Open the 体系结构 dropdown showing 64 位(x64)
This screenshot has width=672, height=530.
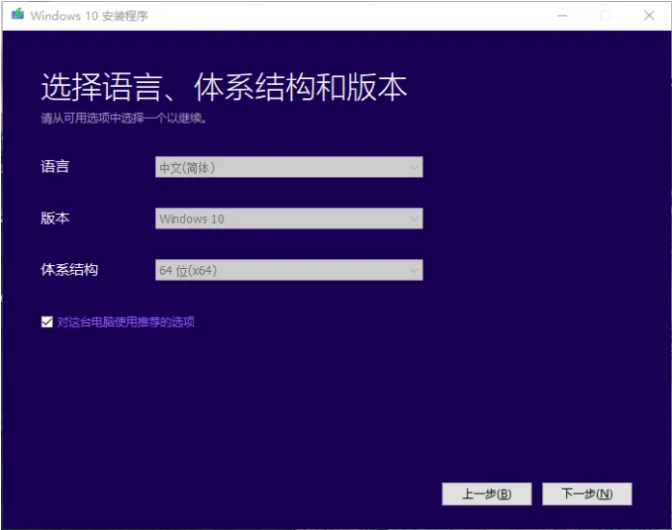pyautogui.click(x=289, y=270)
